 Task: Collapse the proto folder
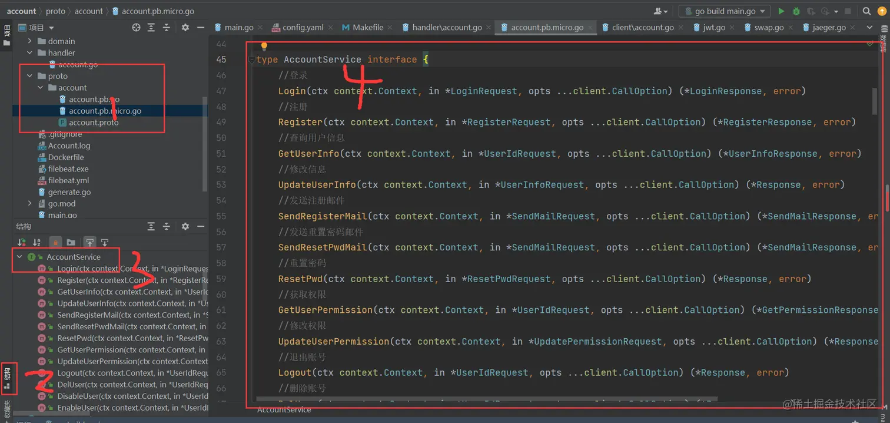(x=30, y=76)
